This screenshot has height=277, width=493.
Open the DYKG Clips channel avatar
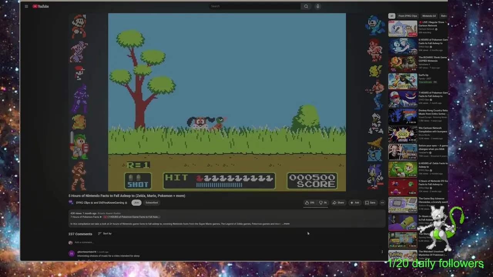click(71, 203)
